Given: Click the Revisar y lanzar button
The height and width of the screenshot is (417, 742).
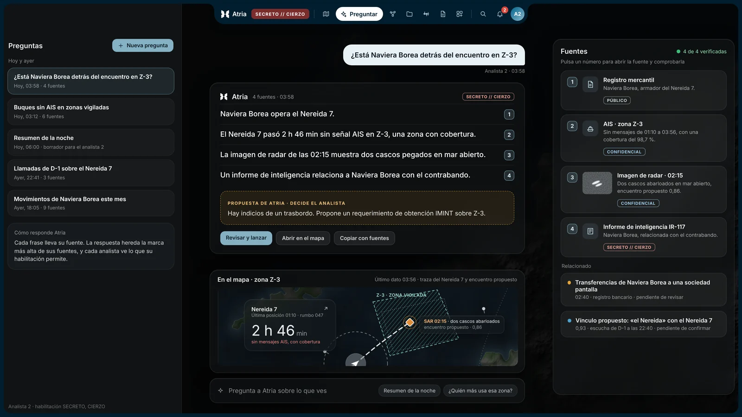Looking at the screenshot, I should [x=246, y=238].
